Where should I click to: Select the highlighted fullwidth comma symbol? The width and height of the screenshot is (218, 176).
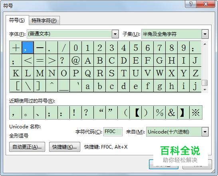[28, 48]
